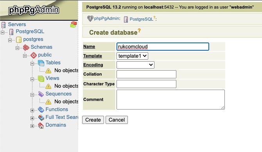
Task: Click the Encoding field label
Action: tap(93, 65)
